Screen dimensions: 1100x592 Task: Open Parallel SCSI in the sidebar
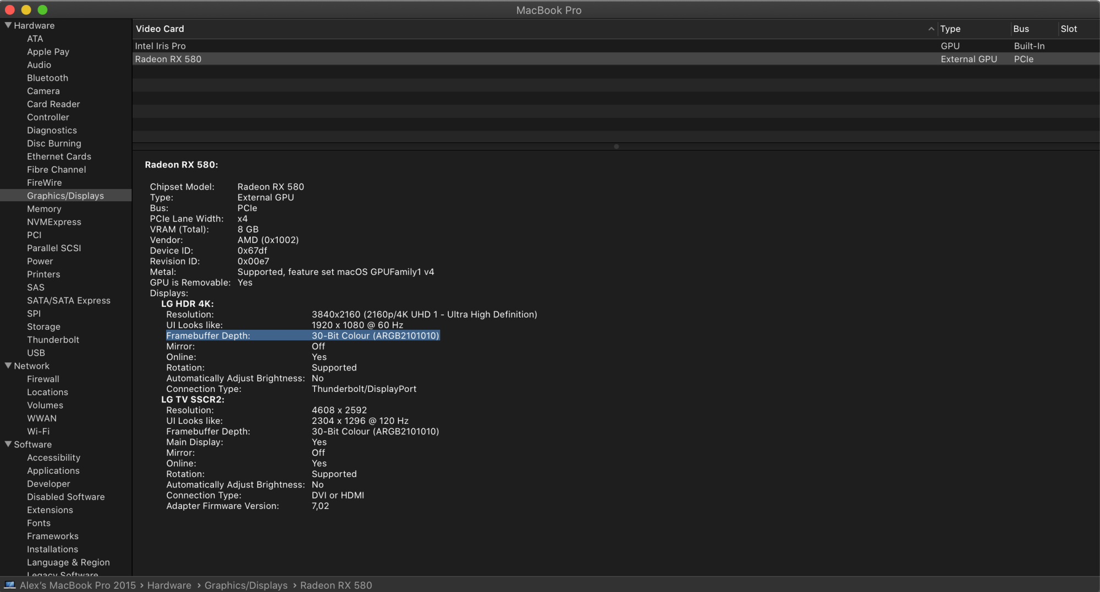point(54,248)
